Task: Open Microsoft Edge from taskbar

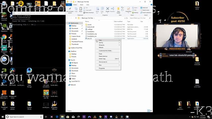Action: pyautogui.click(x=57, y=117)
